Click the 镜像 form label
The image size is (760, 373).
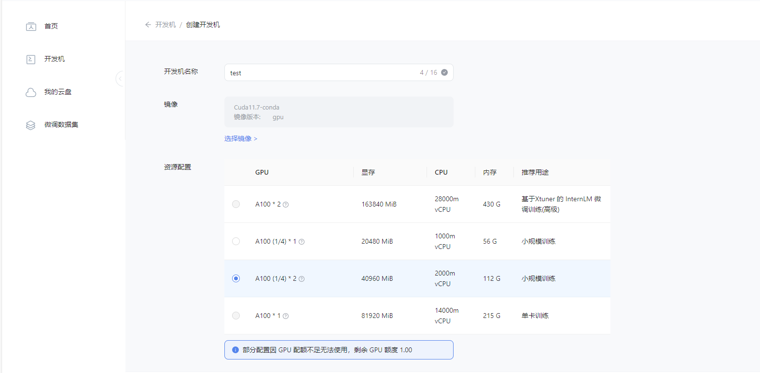click(171, 104)
